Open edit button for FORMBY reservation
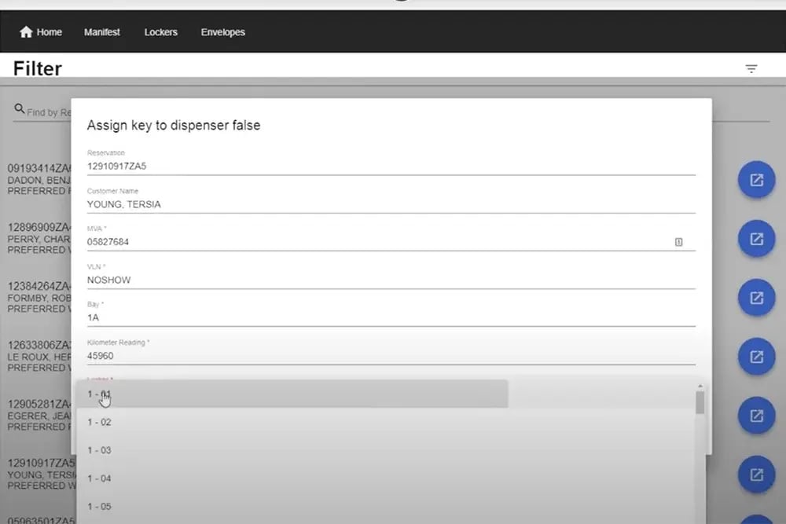 (x=756, y=298)
